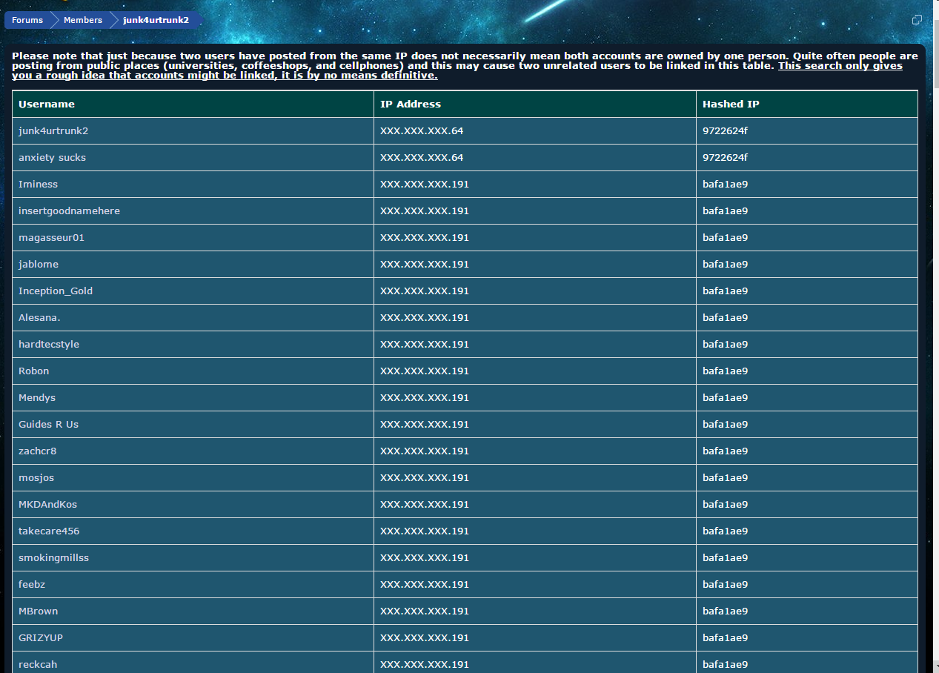The image size is (939, 673).
Task: Click the IP address in junk4urtrunk2's row
Action: [422, 131]
